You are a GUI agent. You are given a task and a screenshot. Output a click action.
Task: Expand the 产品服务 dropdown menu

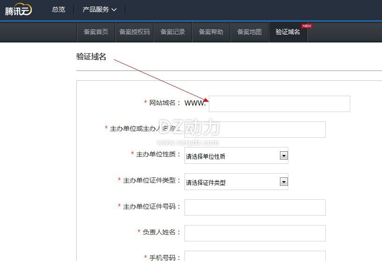click(96, 9)
